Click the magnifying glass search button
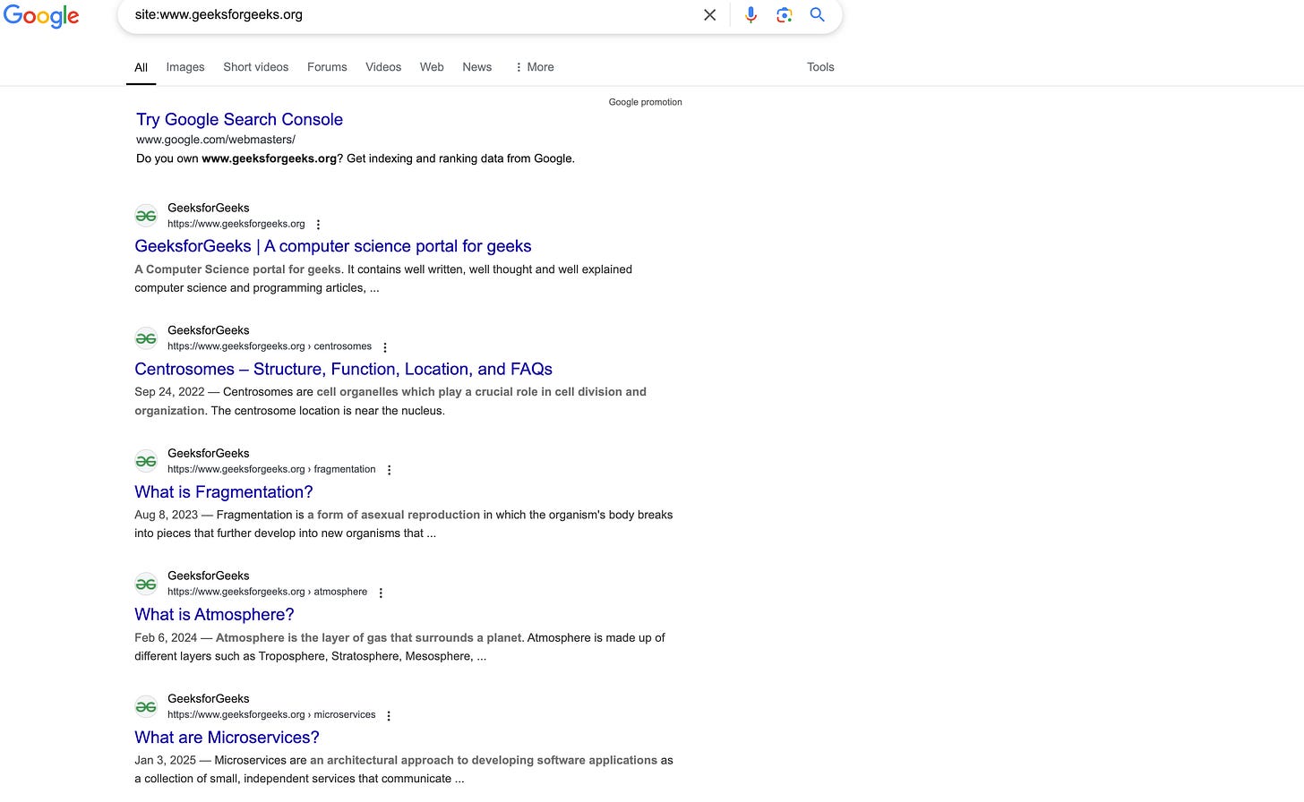This screenshot has width=1304, height=802. [818, 15]
